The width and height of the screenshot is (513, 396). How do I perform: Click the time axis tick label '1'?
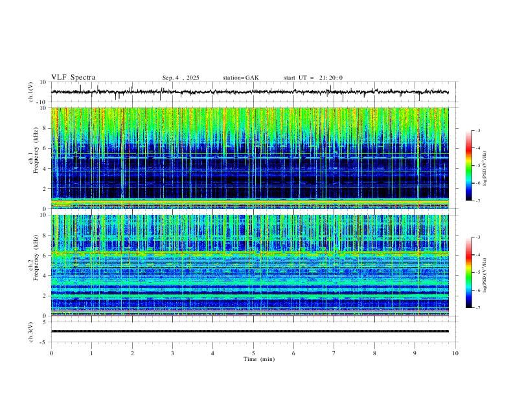click(x=91, y=353)
